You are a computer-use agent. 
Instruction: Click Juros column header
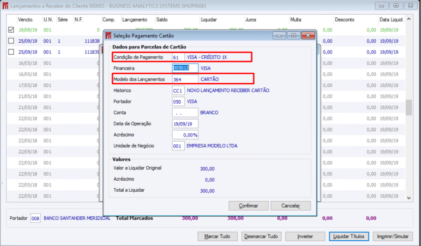(x=250, y=19)
